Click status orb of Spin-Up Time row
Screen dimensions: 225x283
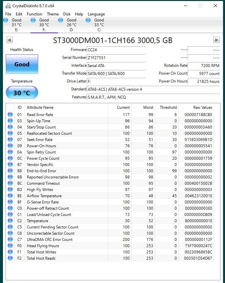(10, 121)
